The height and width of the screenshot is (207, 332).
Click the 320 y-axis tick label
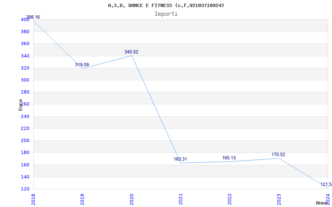[x=25, y=68]
